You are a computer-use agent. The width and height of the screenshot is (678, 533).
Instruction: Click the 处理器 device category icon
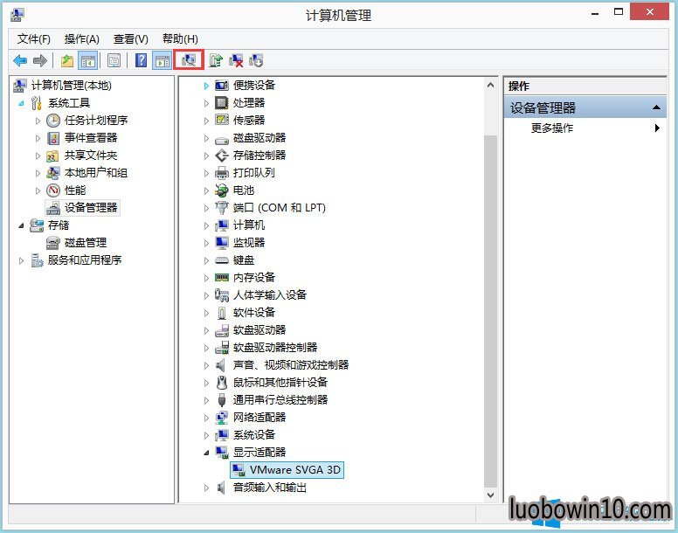click(x=222, y=103)
